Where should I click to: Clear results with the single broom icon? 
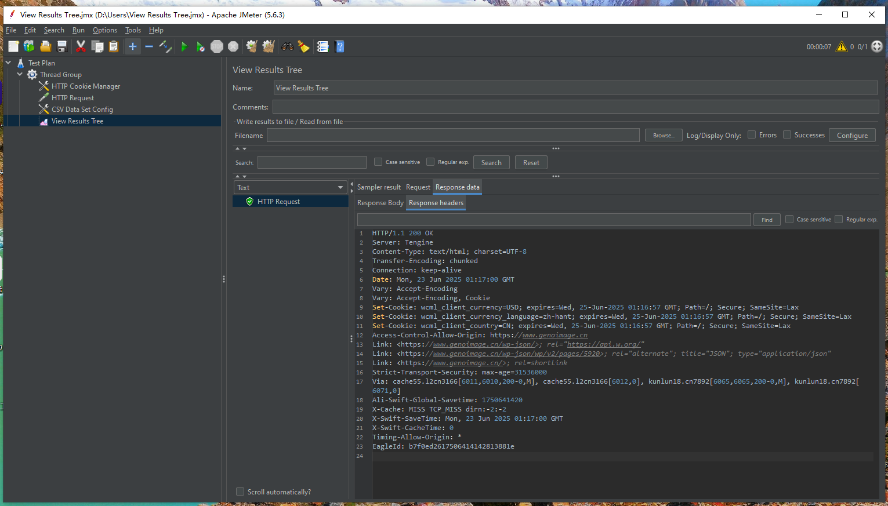pos(252,46)
